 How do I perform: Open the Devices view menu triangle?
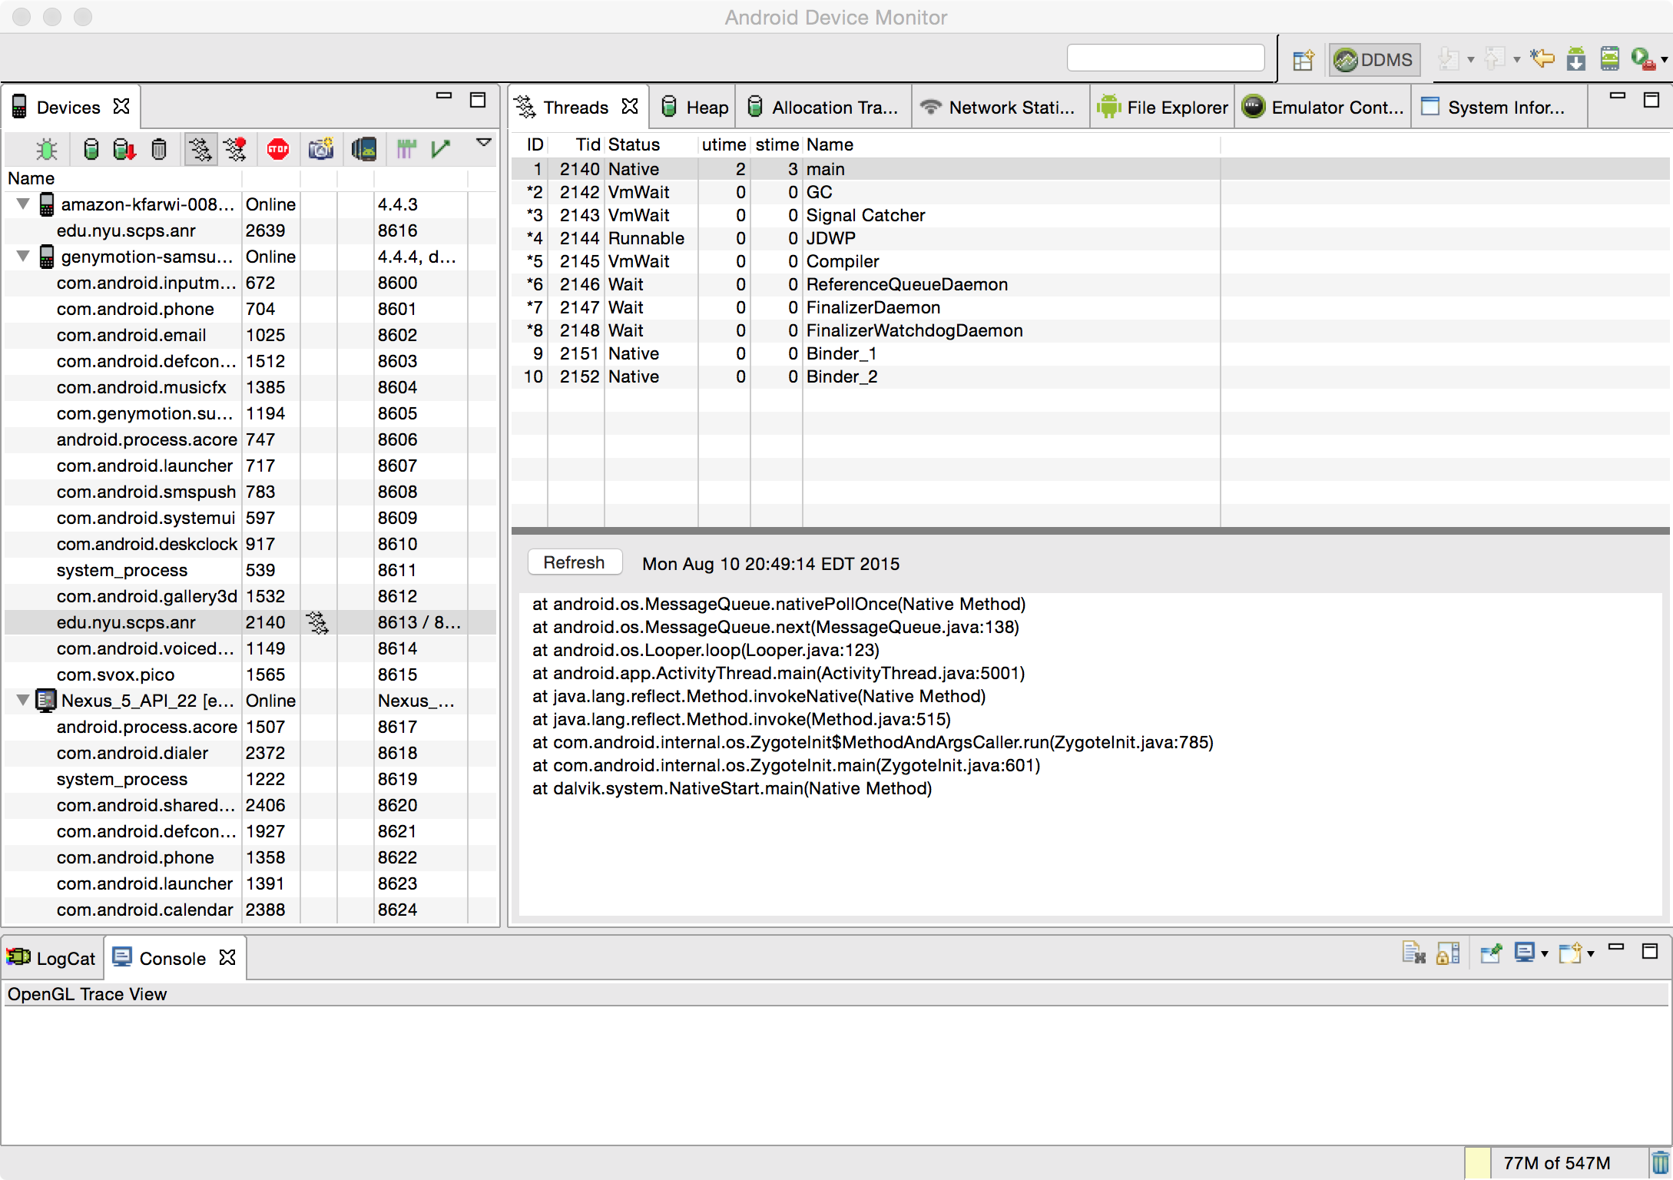click(484, 142)
